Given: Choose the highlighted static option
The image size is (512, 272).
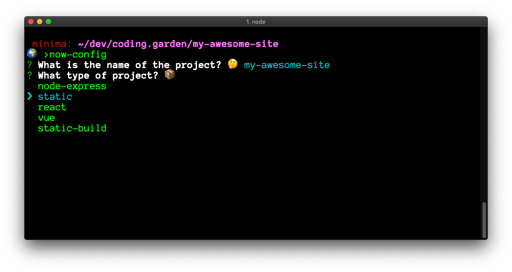Looking at the screenshot, I should [x=55, y=97].
